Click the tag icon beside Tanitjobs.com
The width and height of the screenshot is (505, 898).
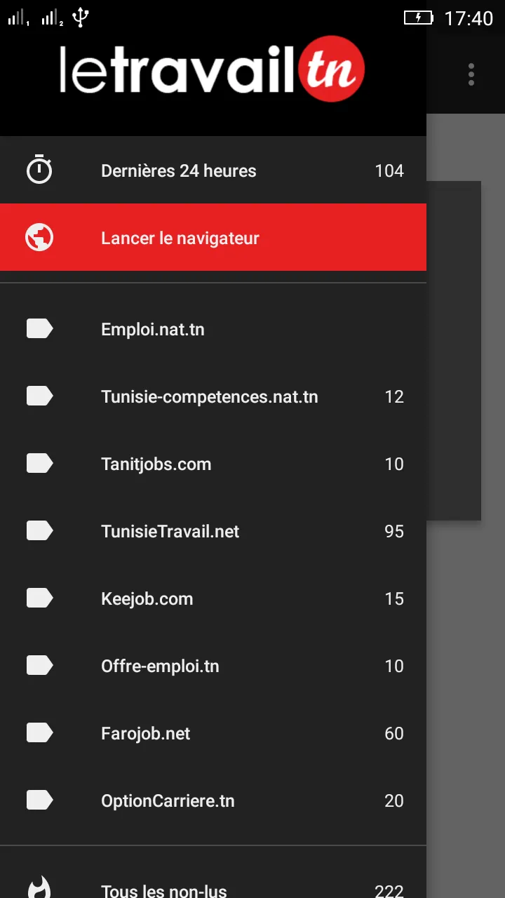pos(39,464)
